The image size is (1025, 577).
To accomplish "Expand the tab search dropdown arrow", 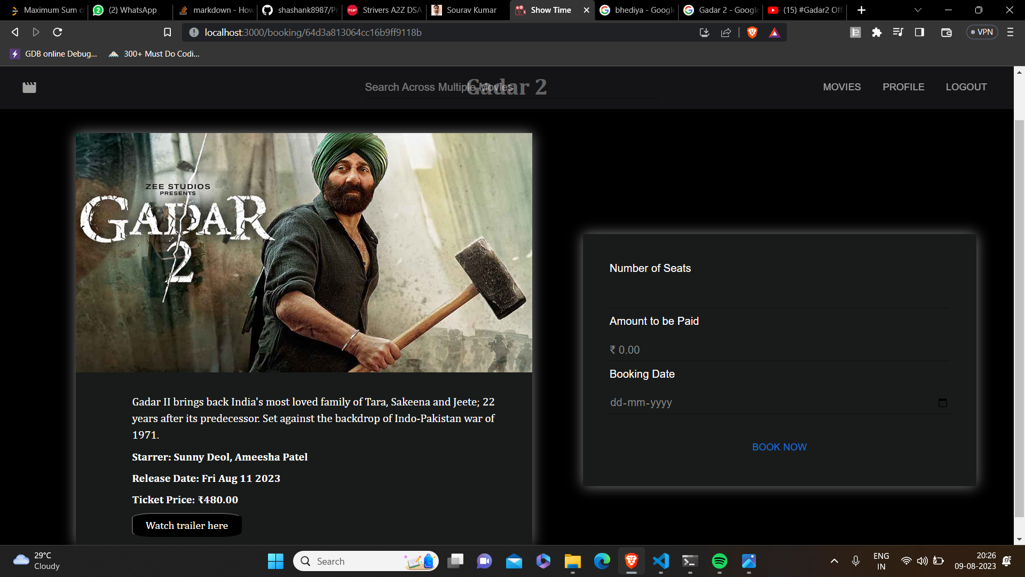I will pos(918,10).
